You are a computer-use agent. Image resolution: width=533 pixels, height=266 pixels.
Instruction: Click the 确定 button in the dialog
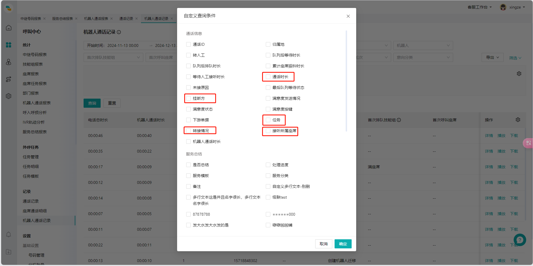(343, 244)
